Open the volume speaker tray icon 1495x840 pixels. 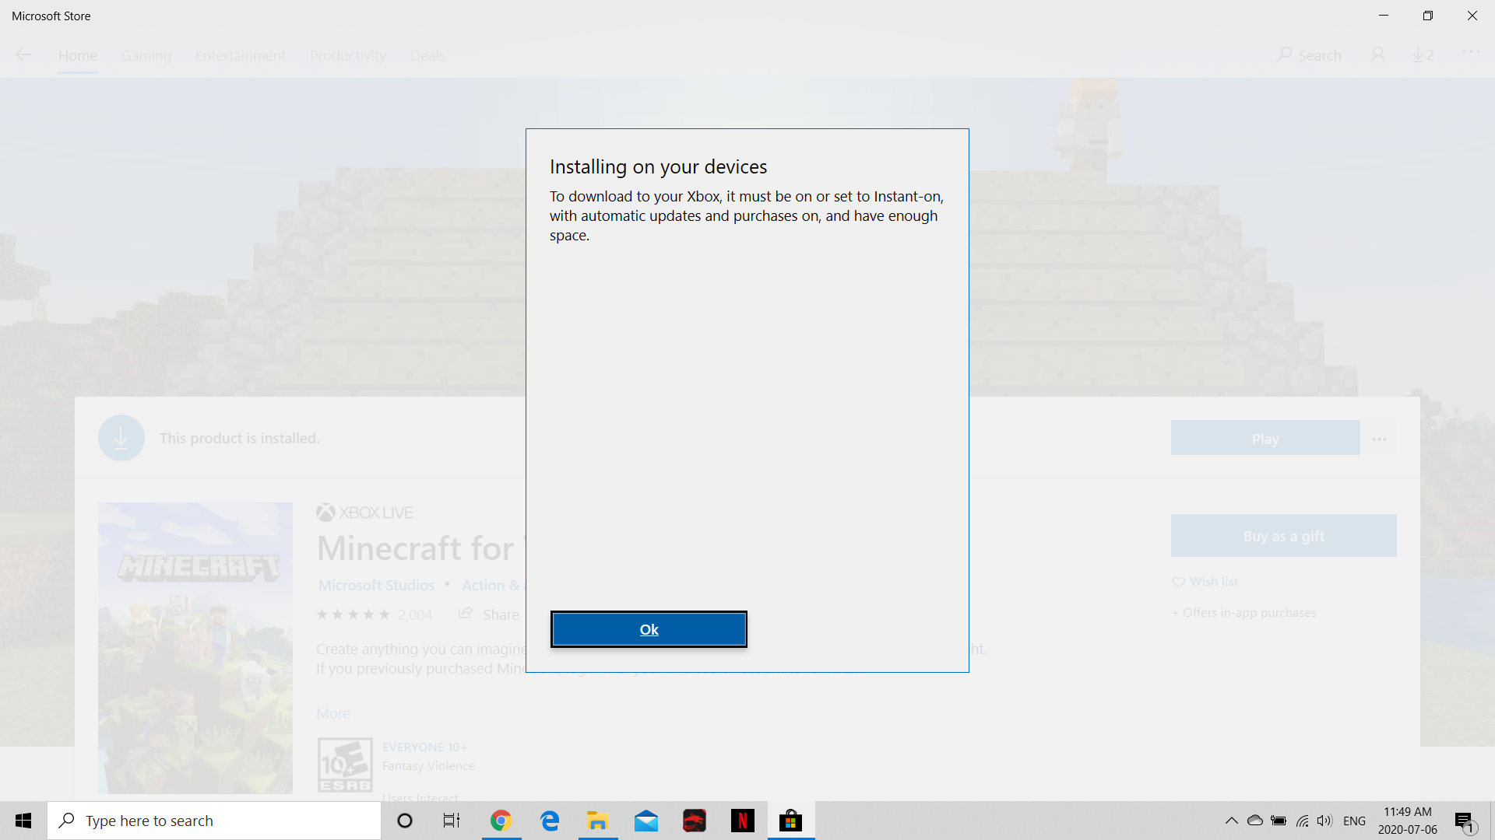(1324, 821)
